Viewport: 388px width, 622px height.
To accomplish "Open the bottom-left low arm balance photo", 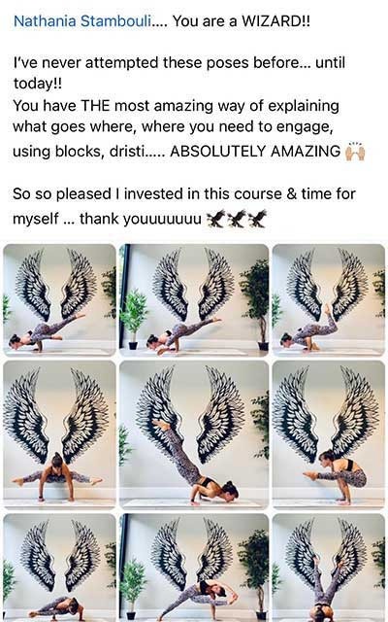I will (x=59, y=568).
